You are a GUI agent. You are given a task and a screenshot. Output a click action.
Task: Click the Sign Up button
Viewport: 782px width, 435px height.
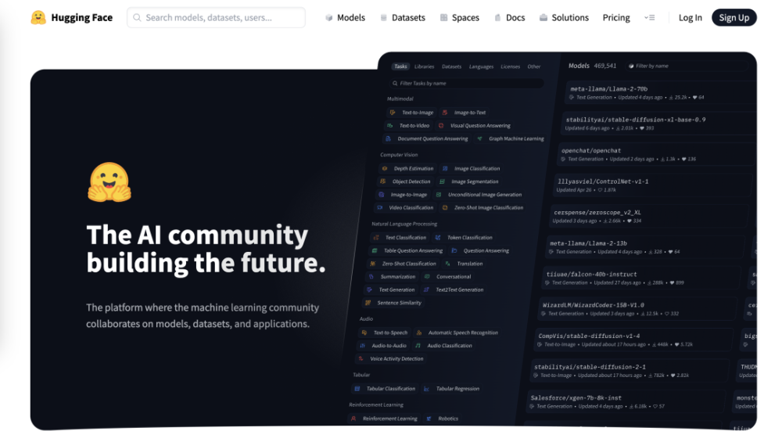point(734,17)
